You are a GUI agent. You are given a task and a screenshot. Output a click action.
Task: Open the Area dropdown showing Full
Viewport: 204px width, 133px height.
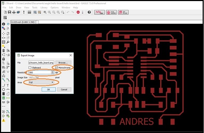(41, 82)
